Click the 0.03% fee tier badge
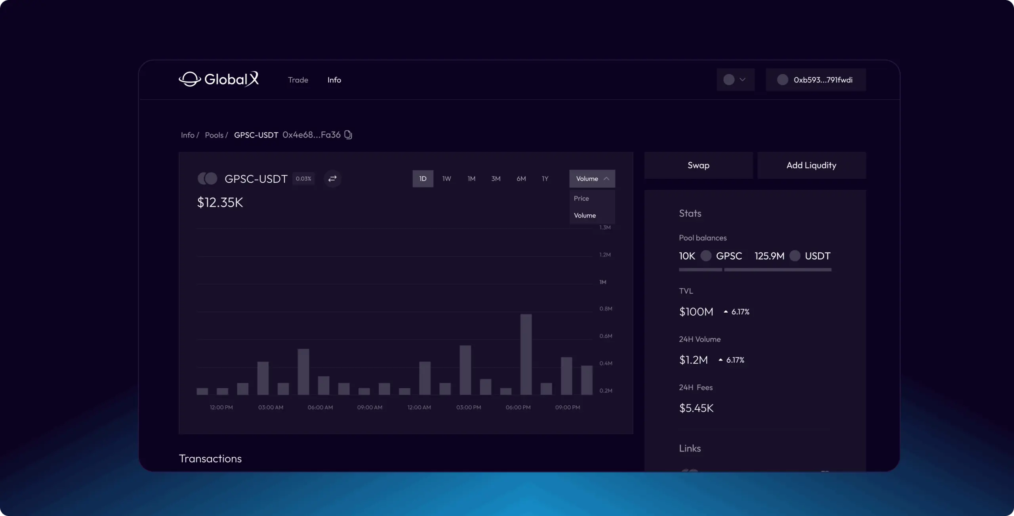Screen dimensions: 1014x516 point(303,178)
